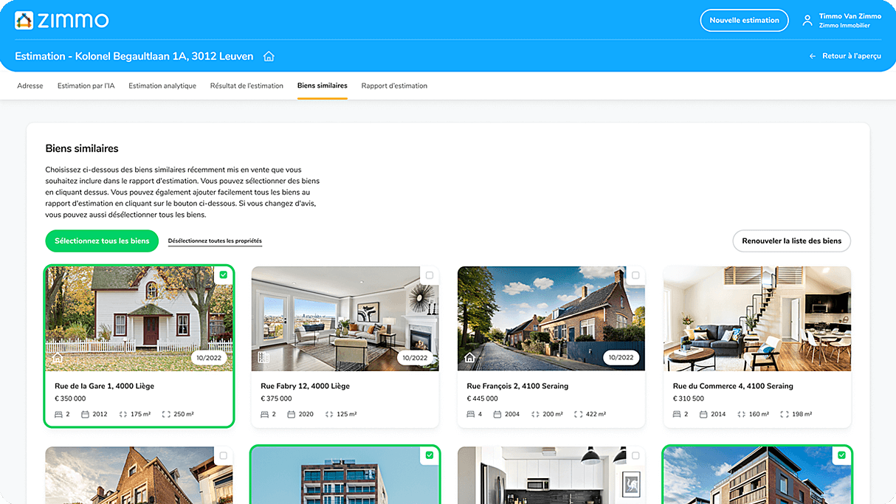Click the address Rue du Commerce 4, 4100 Seraing

(x=733, y=386)
